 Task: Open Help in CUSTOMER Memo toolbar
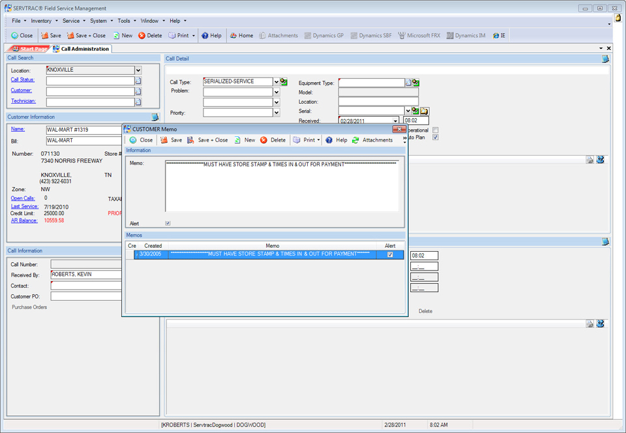(x=336, y=140)
